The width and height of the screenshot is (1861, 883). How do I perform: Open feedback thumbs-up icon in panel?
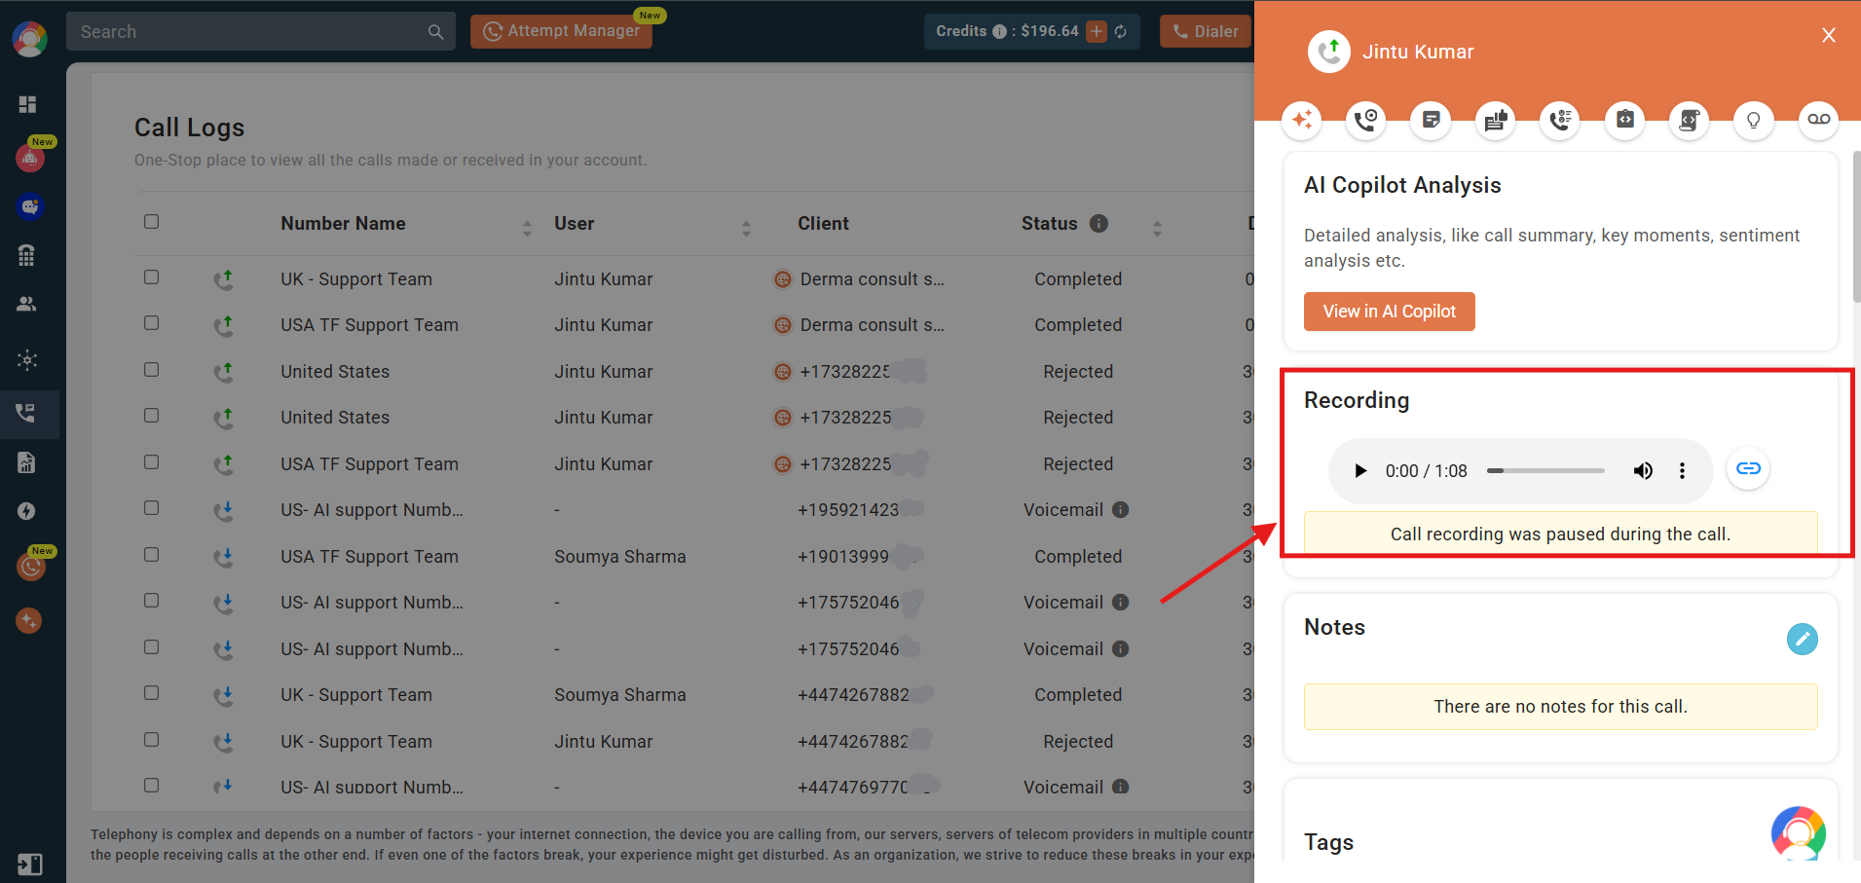pos(1495,120)
